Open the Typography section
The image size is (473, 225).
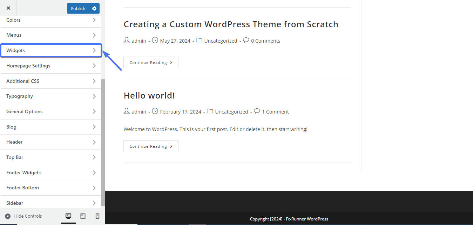(51, 96)
